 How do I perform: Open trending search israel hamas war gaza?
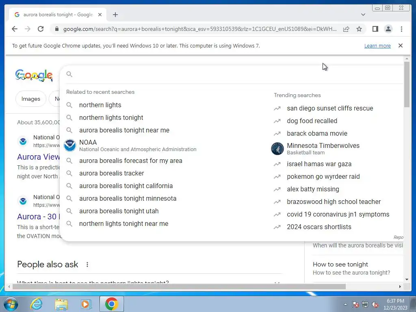[x=319, y=164]
